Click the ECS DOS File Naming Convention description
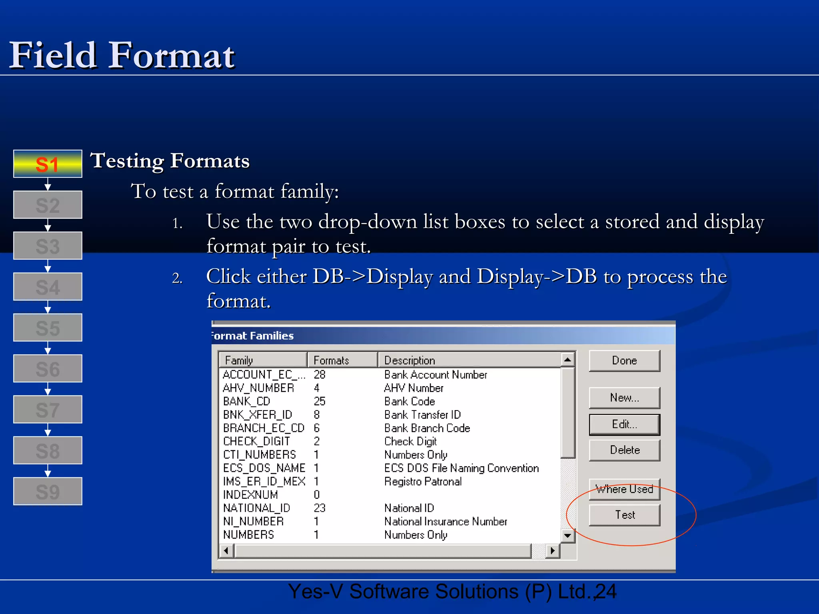Screen dimensions: 819x614 pos(461,468)
